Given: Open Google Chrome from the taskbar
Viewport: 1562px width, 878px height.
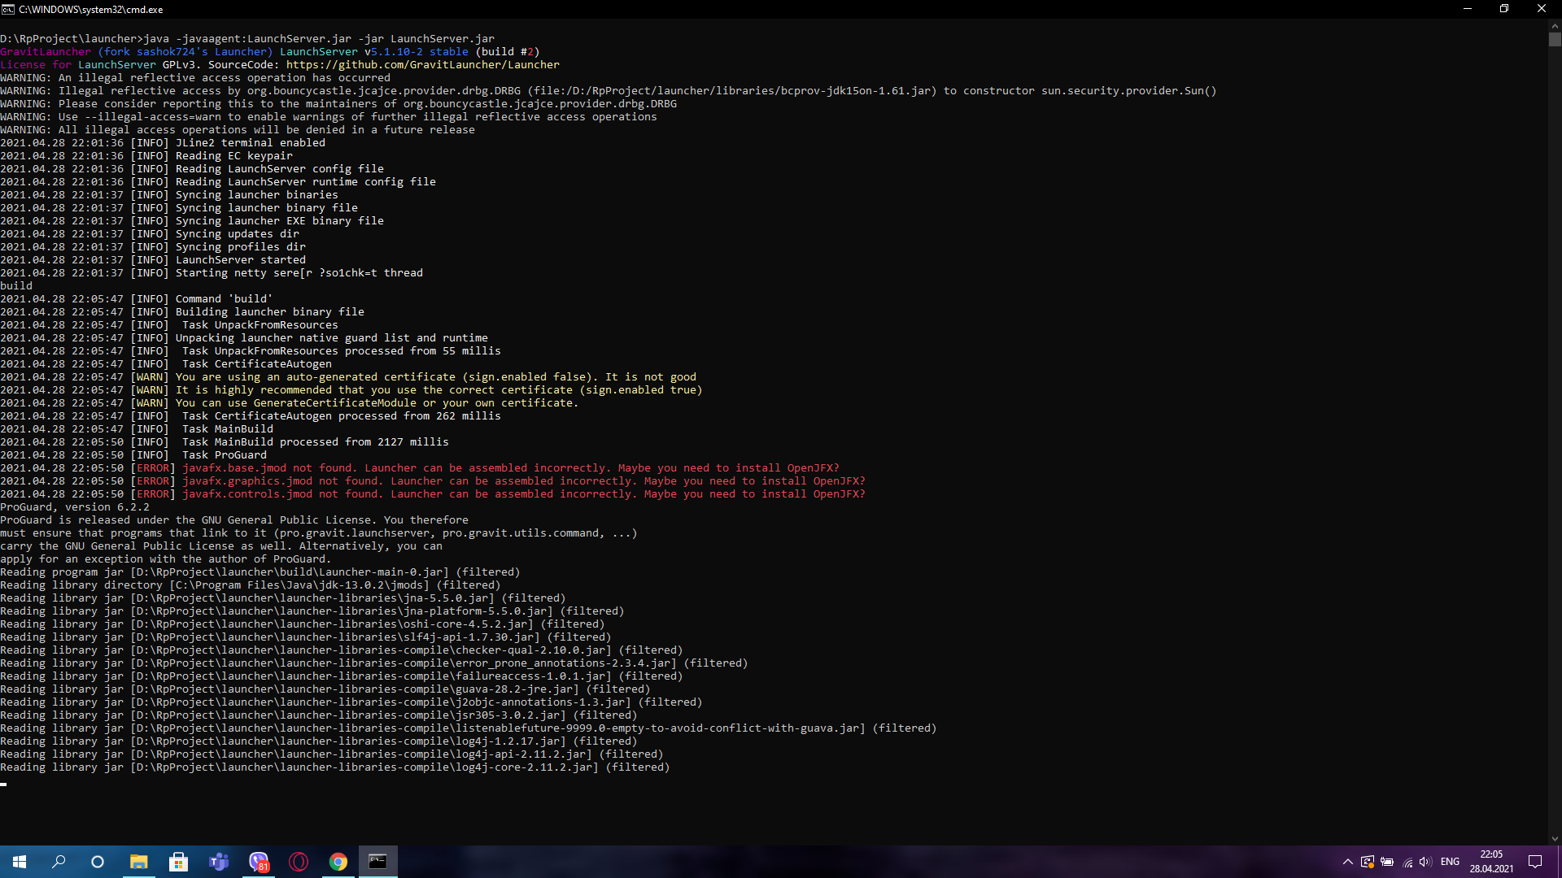Looking at the screenshot, I should pos(338,861).
